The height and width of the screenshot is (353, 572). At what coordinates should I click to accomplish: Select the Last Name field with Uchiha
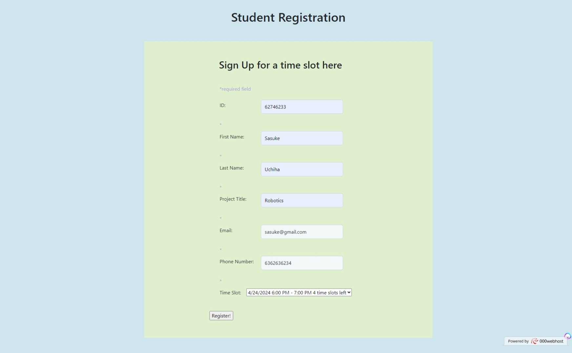[x=302, y=169]
